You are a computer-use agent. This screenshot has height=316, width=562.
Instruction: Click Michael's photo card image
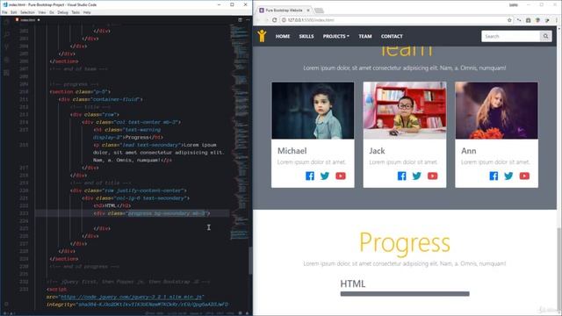[313, 111]
